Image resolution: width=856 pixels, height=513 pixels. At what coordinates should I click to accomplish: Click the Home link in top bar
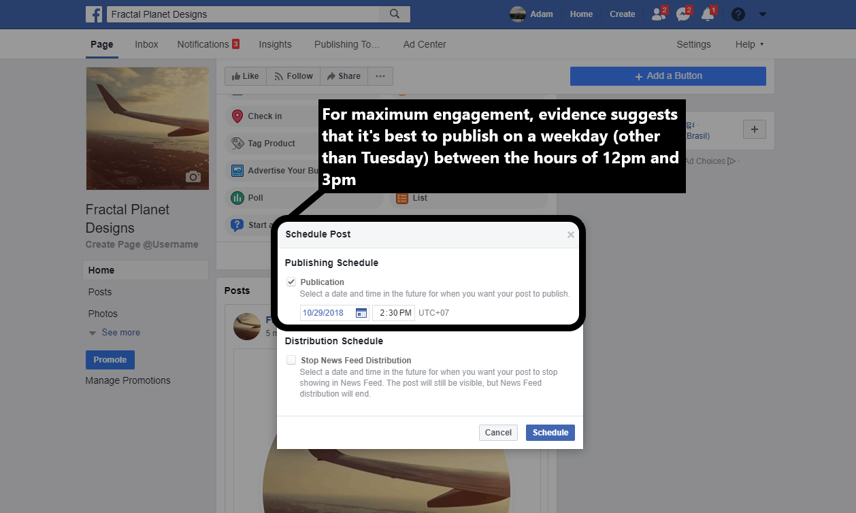581,14
